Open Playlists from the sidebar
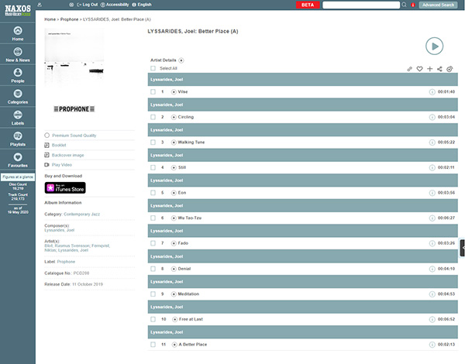 coord(17,139)
